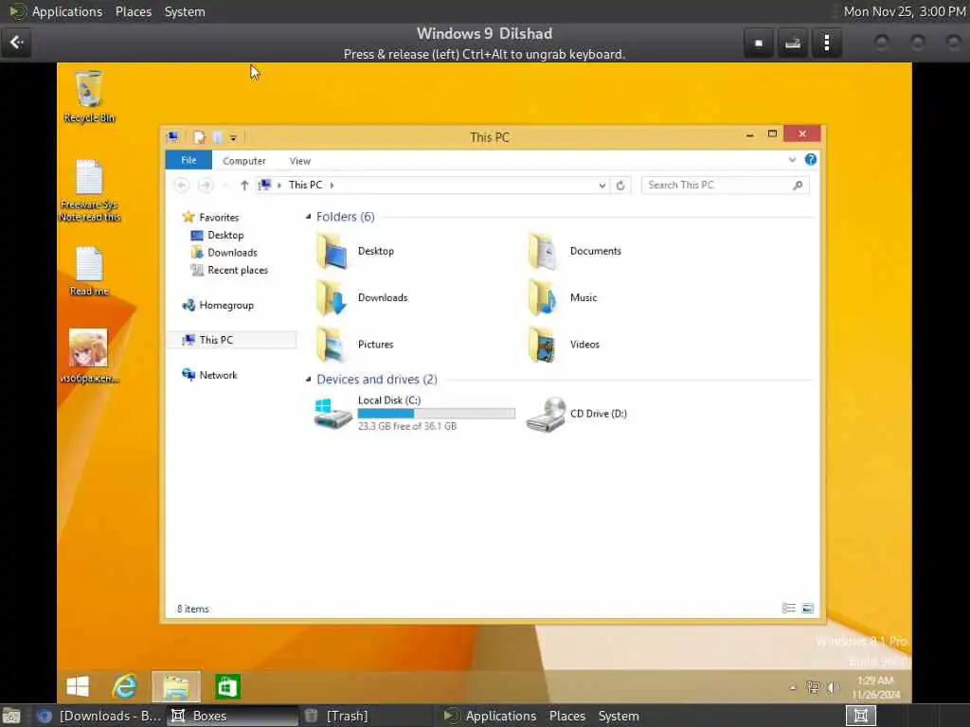Click This PC breadcrumb in address bar
This screenshot has width=970, height=727.
pos(306,185)
